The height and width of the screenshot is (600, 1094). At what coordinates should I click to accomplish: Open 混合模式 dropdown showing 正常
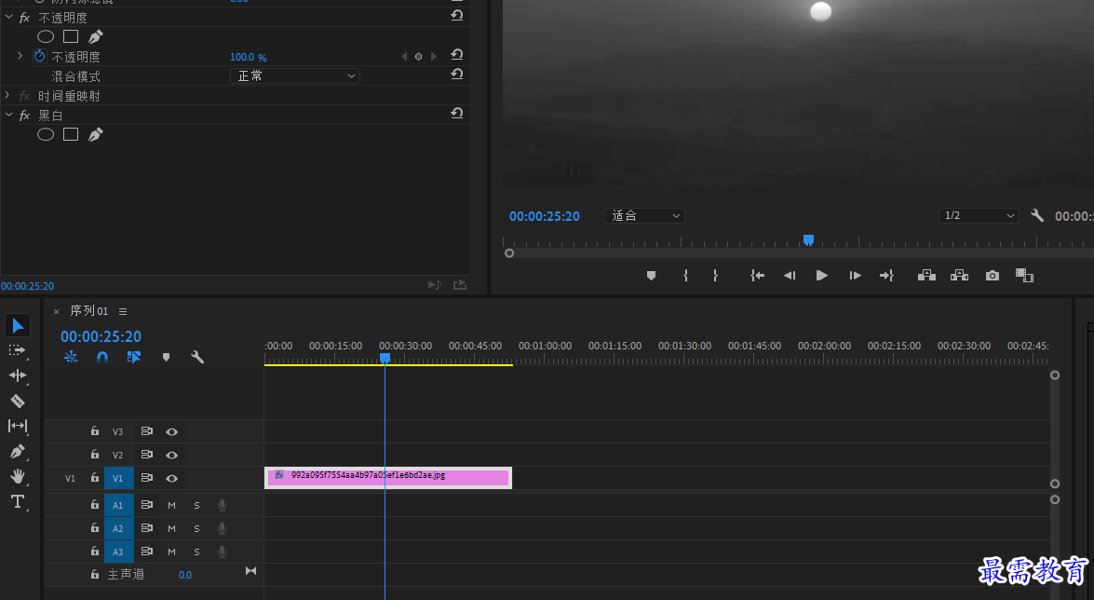(295, 75)
